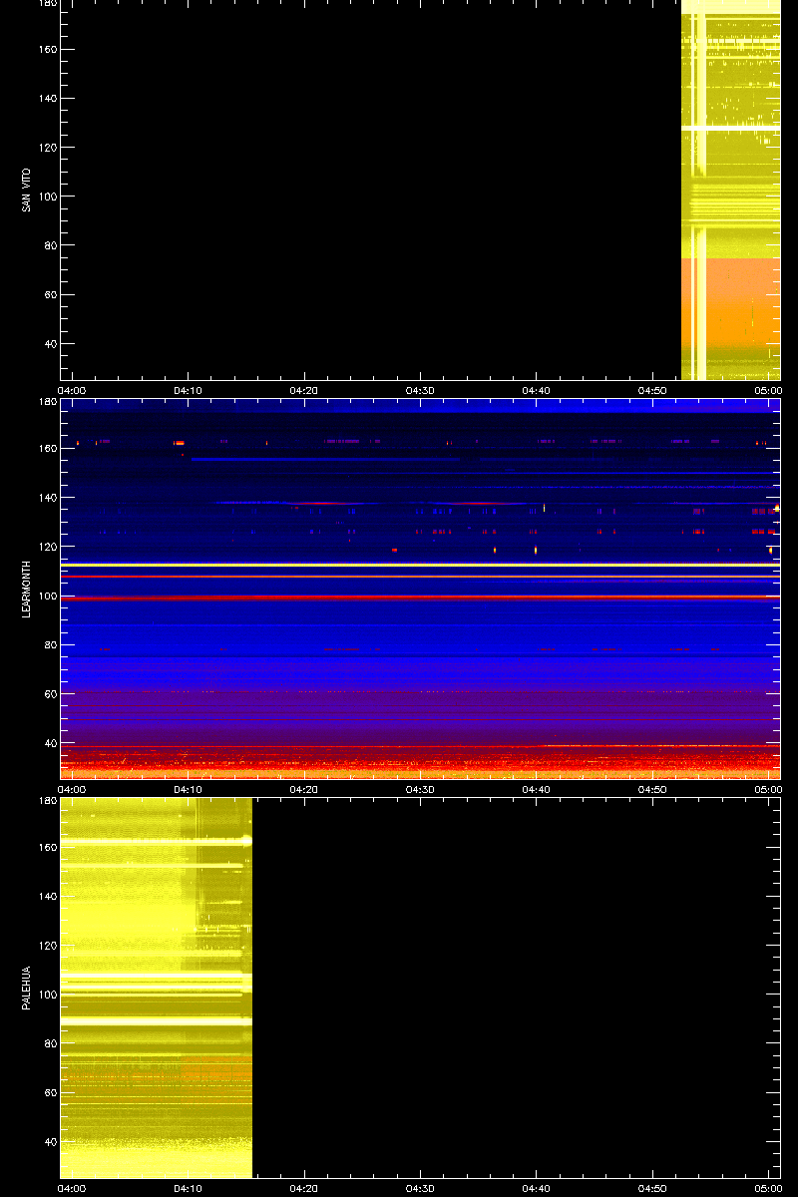
Task: Select the 60 tick on SAN VITO axis
Action: pos(50,295)
